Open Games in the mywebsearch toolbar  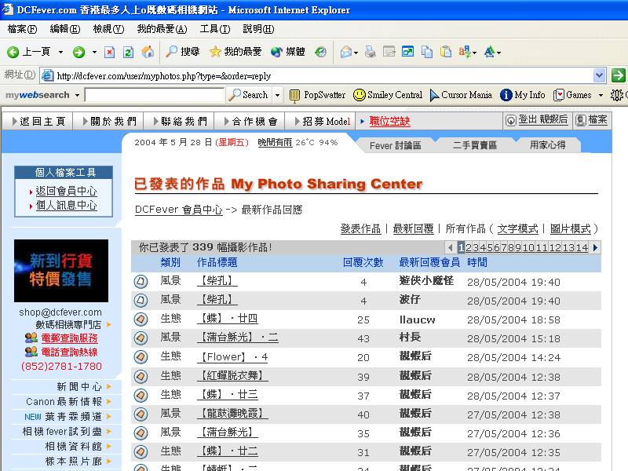[572, 95]
